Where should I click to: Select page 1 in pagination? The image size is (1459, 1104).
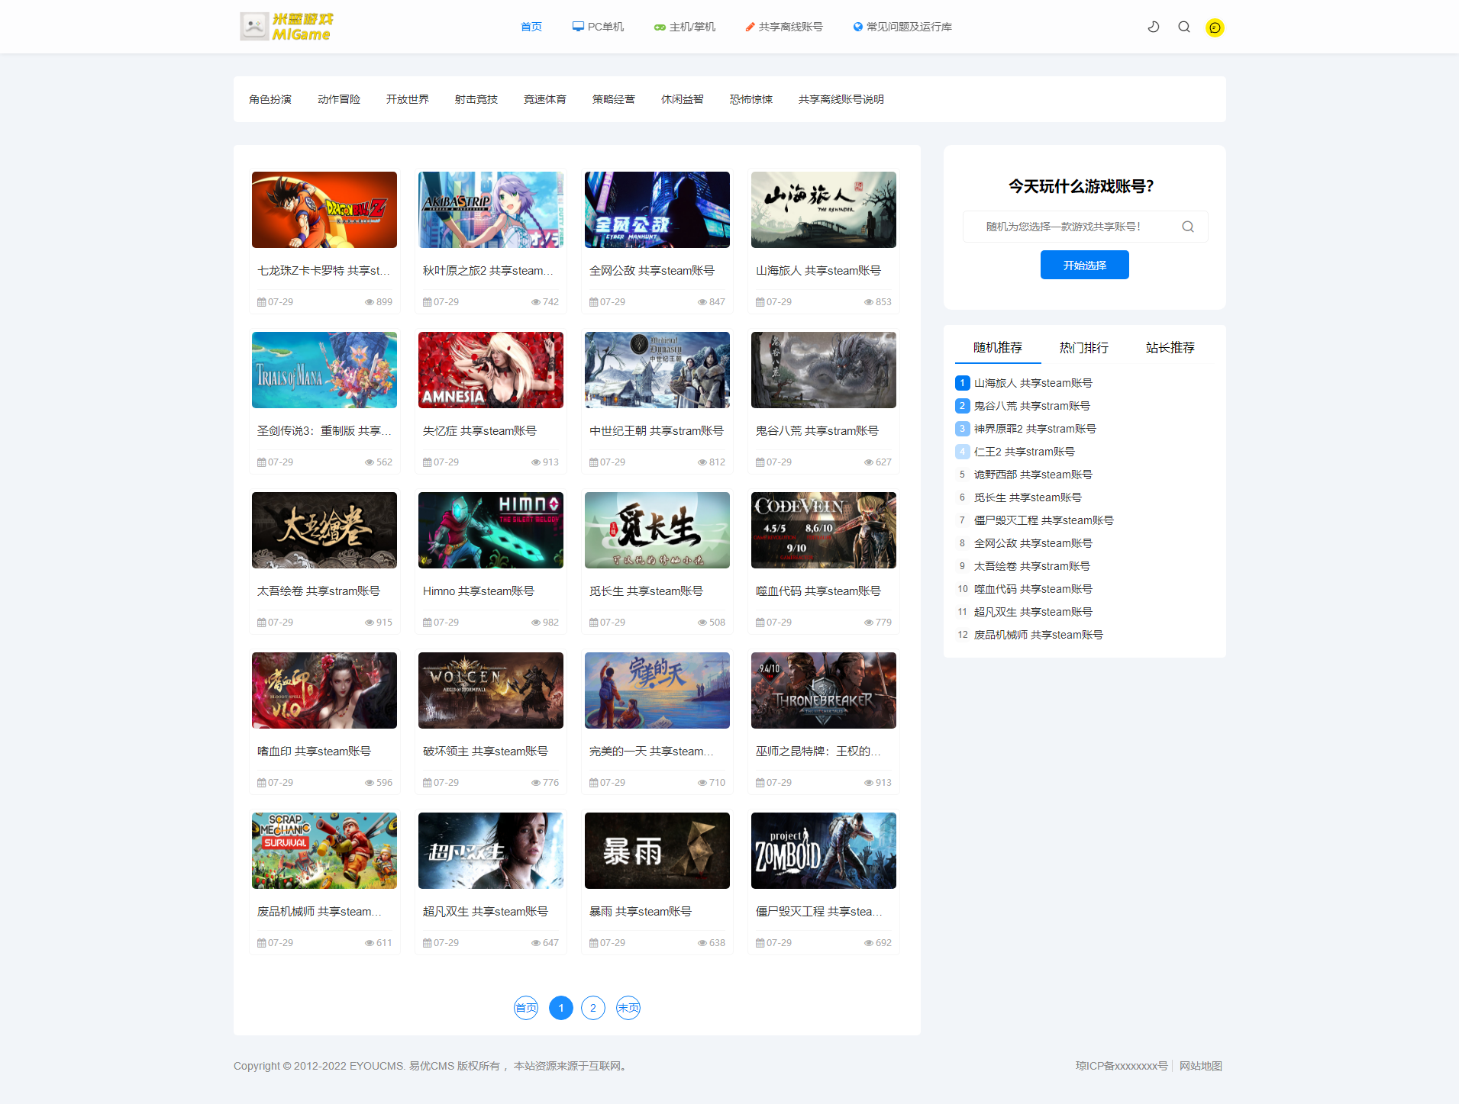561,1008
